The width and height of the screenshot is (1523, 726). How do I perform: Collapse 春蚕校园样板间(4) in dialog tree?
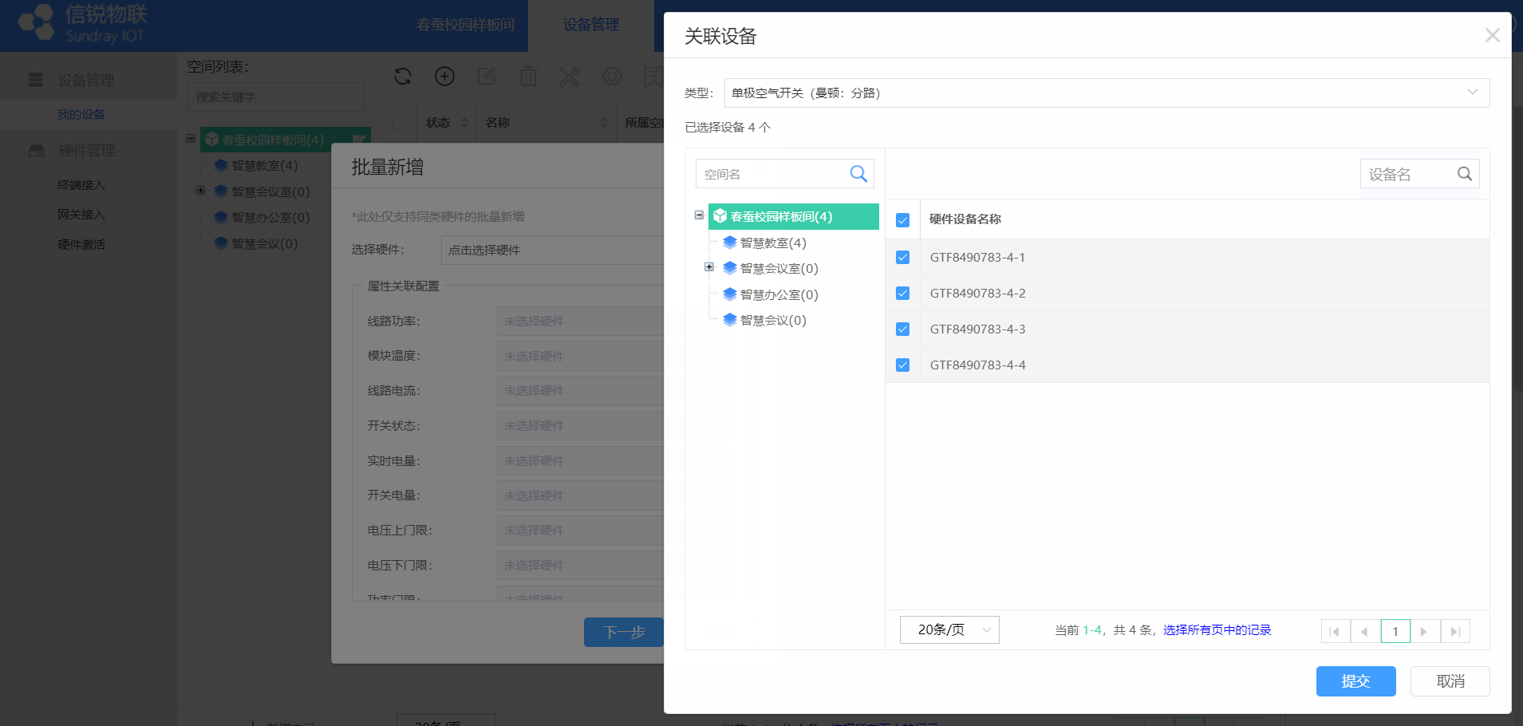coord(699,215)
